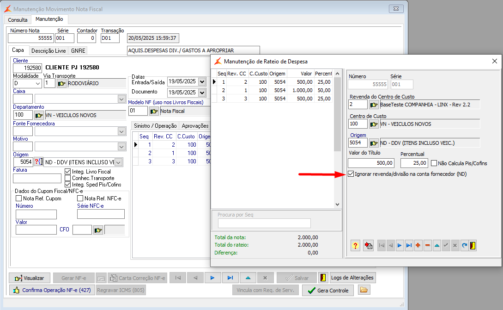Open Departamento lookup hand icon
The image size is (503, 310).
click(x=39, y=115)
